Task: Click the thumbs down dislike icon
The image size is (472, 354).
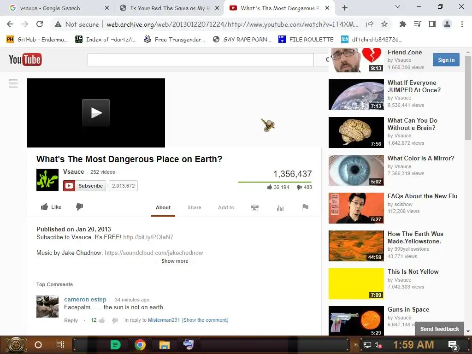Action: tap(79, 207)
